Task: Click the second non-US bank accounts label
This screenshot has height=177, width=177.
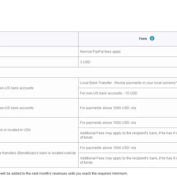Action: click(17, 108)
